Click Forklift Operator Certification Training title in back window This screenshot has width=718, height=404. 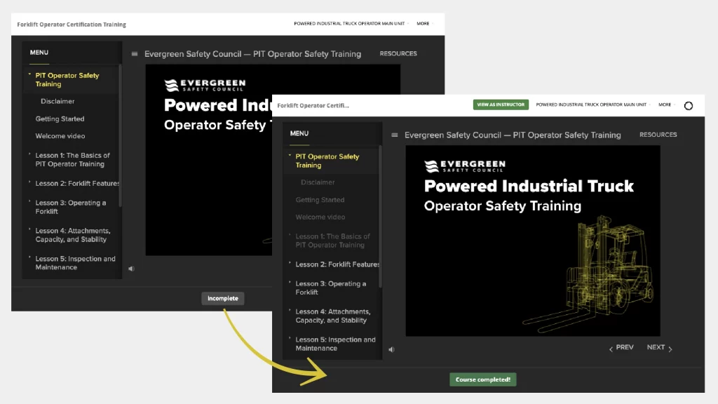(x=72, y=25)
